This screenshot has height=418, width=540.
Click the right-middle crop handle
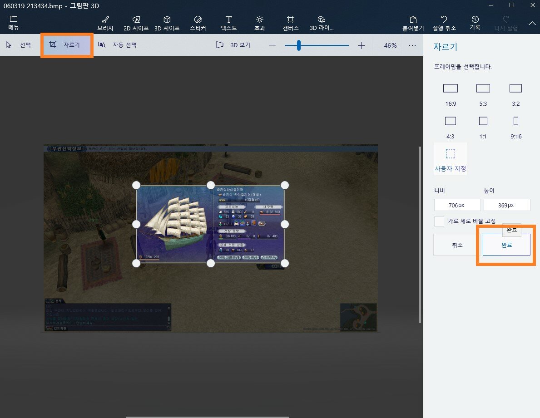click(x=284, y=224)
